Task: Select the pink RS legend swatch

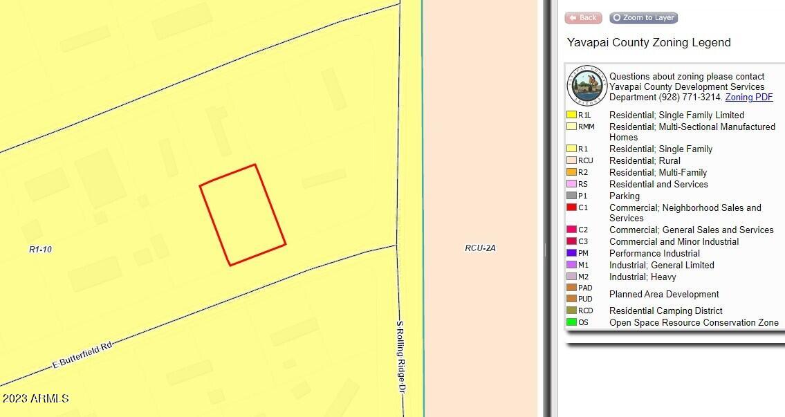Action: click(x=571, y=184)
